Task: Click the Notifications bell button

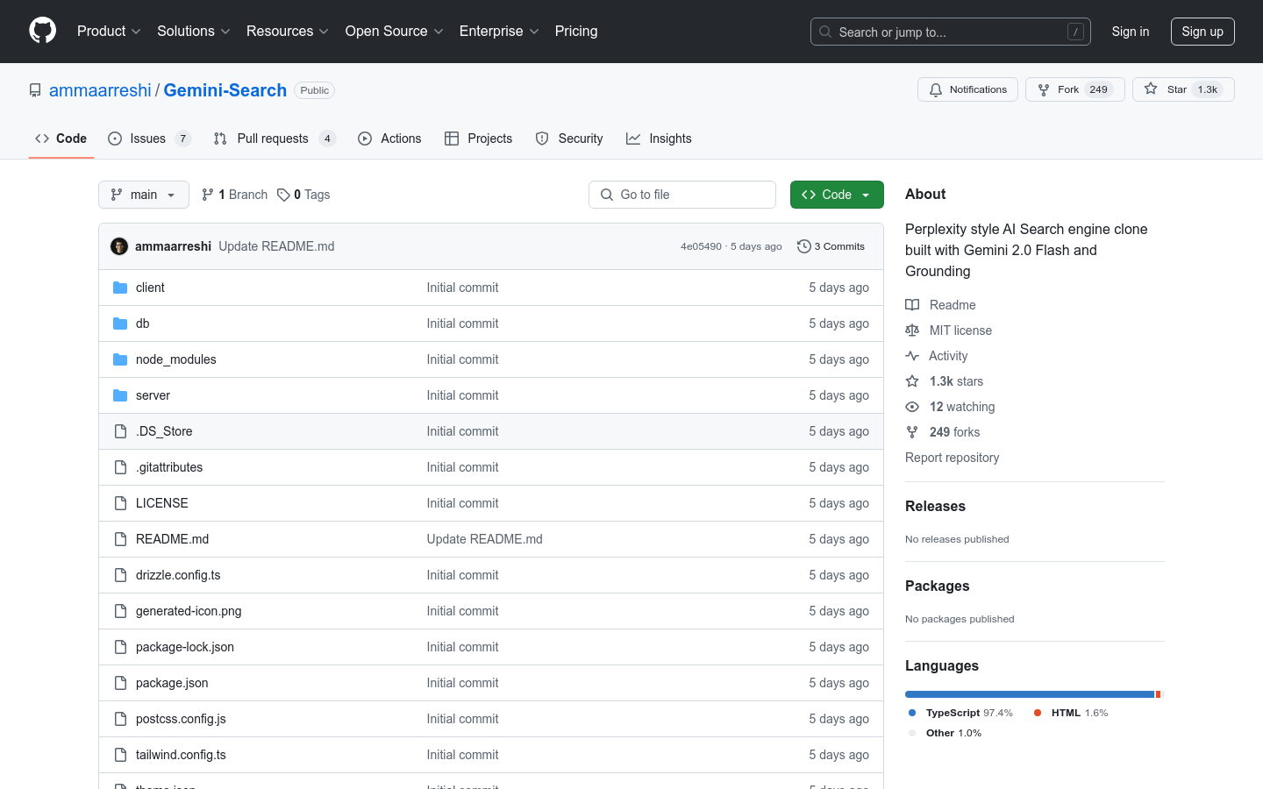Action: point(967,89)
